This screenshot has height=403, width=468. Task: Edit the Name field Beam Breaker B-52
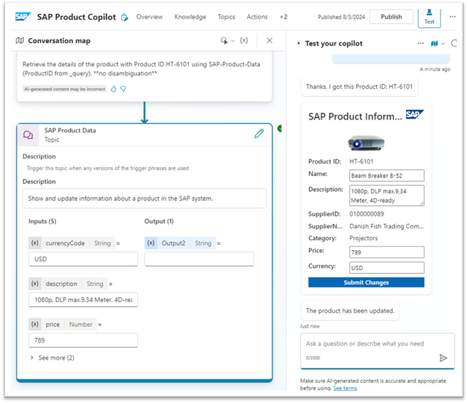click(387, 175)
